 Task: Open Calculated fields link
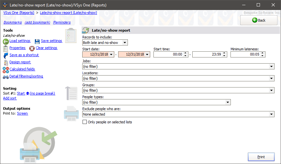pos(22,69)
